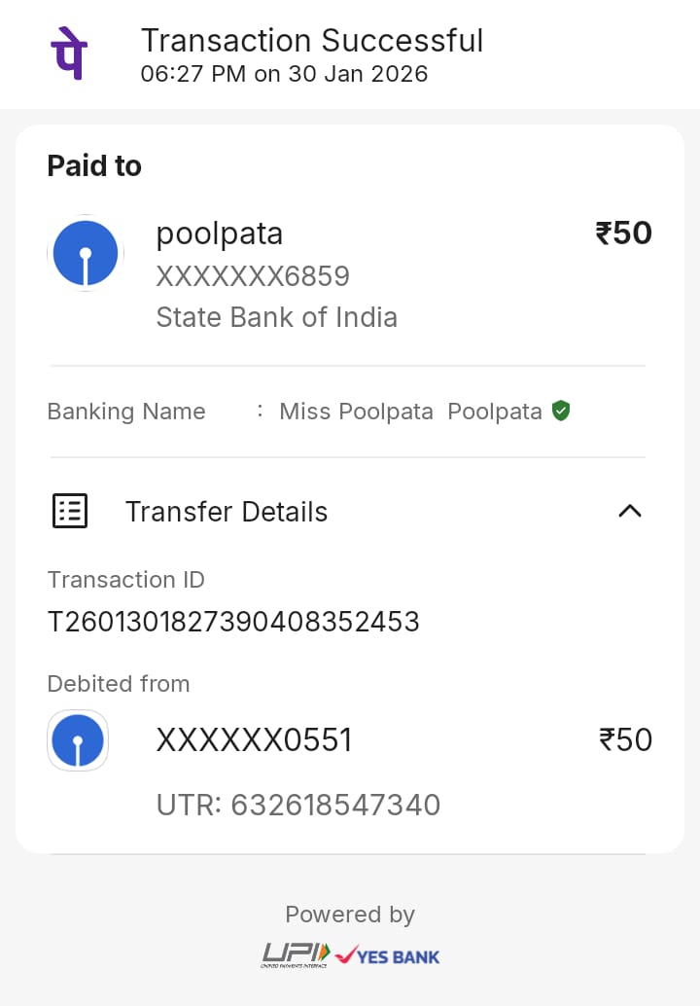The height and width of the screenshot is (1006, 700).
Task: Click the recipient's State Bank of India logo
Action: pos(86,253)
